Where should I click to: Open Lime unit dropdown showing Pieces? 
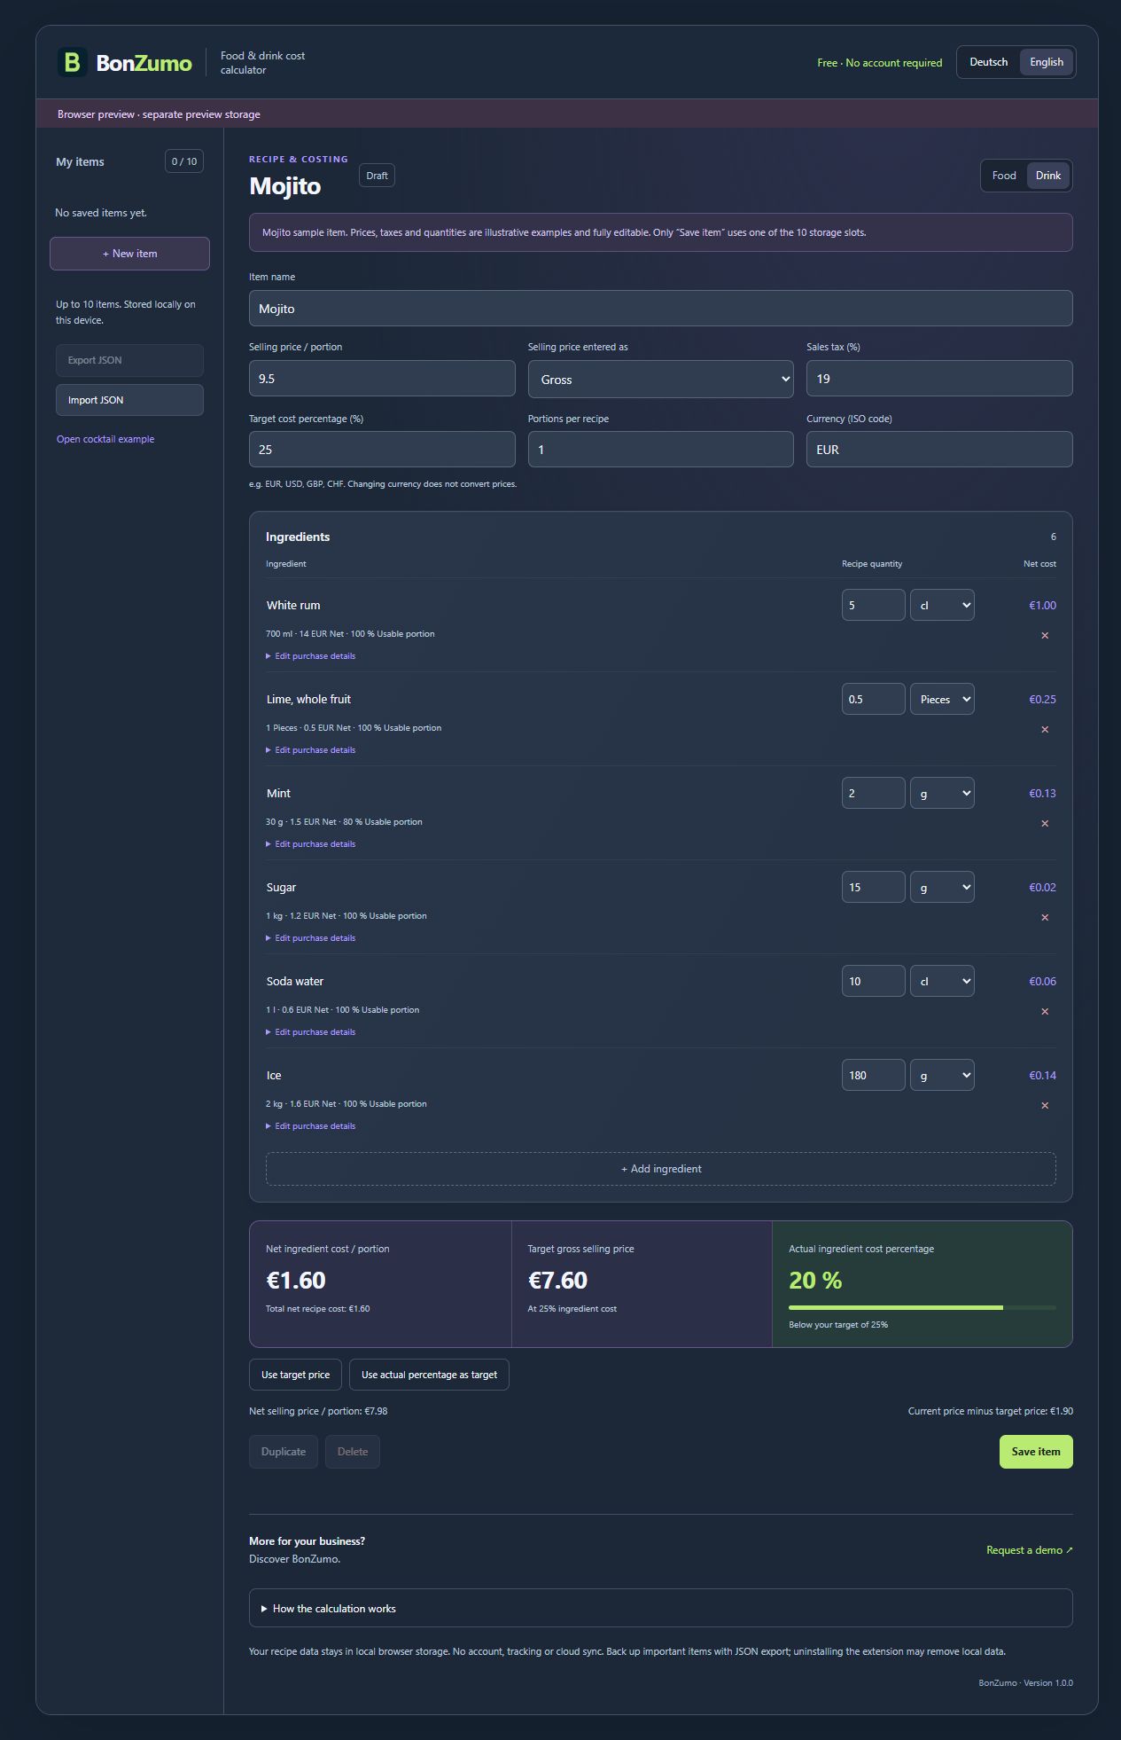click(942, 699)
